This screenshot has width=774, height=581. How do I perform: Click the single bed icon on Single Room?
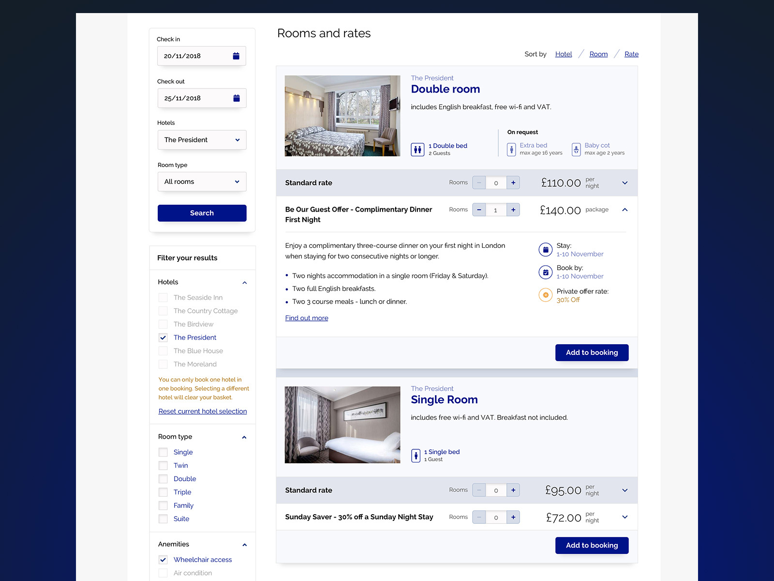[416, 455]
